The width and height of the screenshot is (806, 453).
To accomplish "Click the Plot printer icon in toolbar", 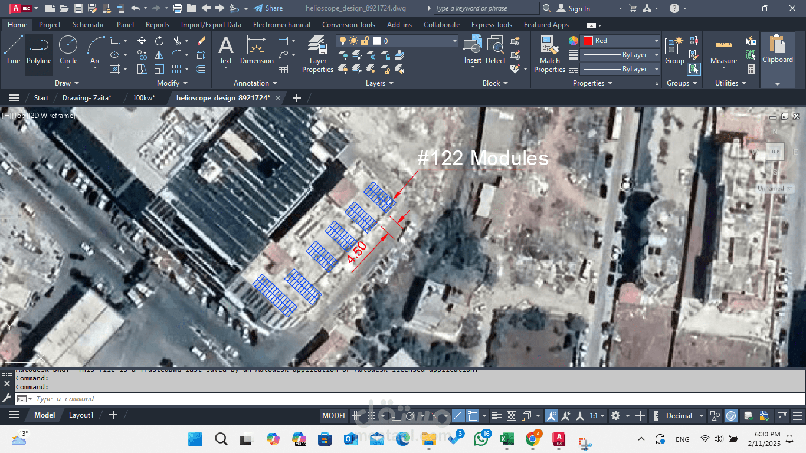I will coord(177,8).
